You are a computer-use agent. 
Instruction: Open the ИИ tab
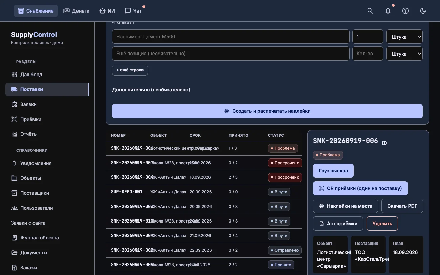pyautogui.click(x=107, y=11)
